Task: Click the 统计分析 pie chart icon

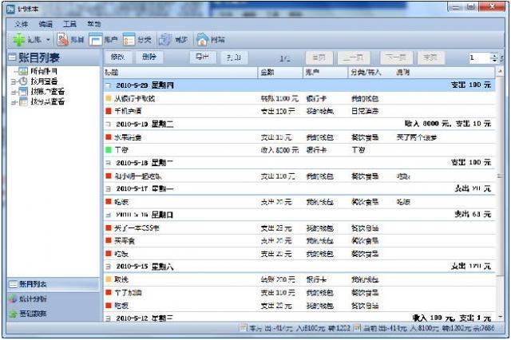Action: pyautogui.click(x=13, y=299)
